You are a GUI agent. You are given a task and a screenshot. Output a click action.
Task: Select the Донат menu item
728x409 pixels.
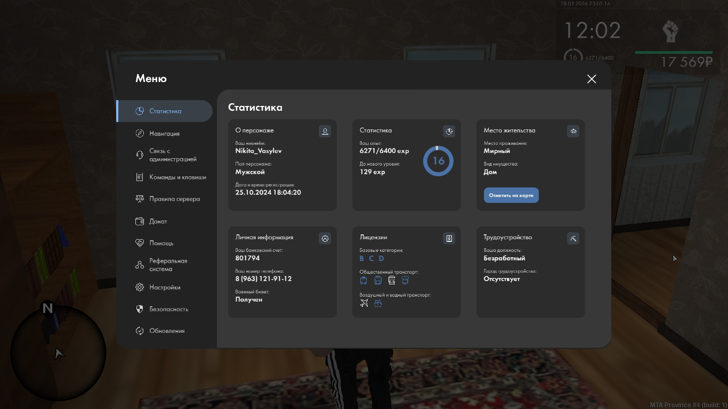[158, 222]
